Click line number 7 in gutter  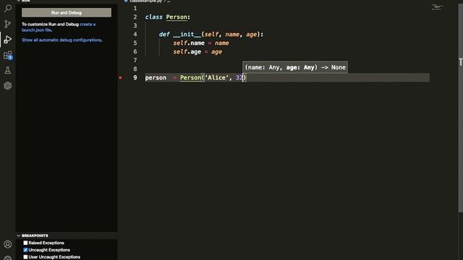[x=135, y=61]
